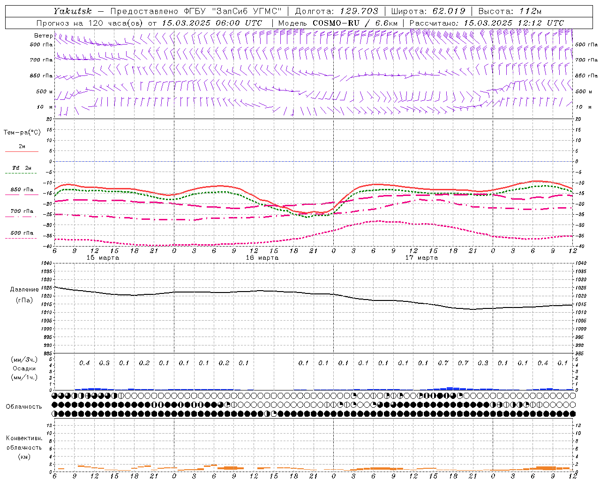Click the Конвективн. облачность label
This screenshot has height=480, width=600.
(x=24, y=443)
